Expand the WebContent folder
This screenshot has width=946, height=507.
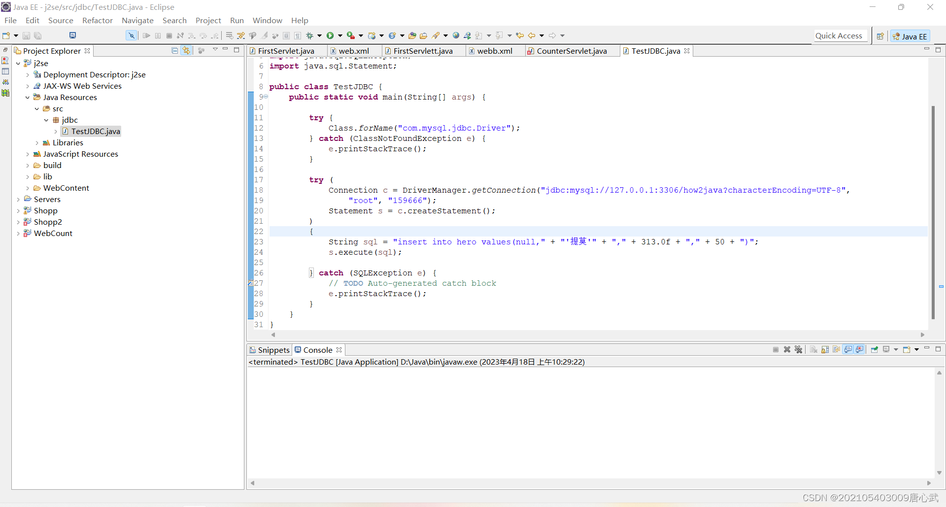tap(28, 188)
